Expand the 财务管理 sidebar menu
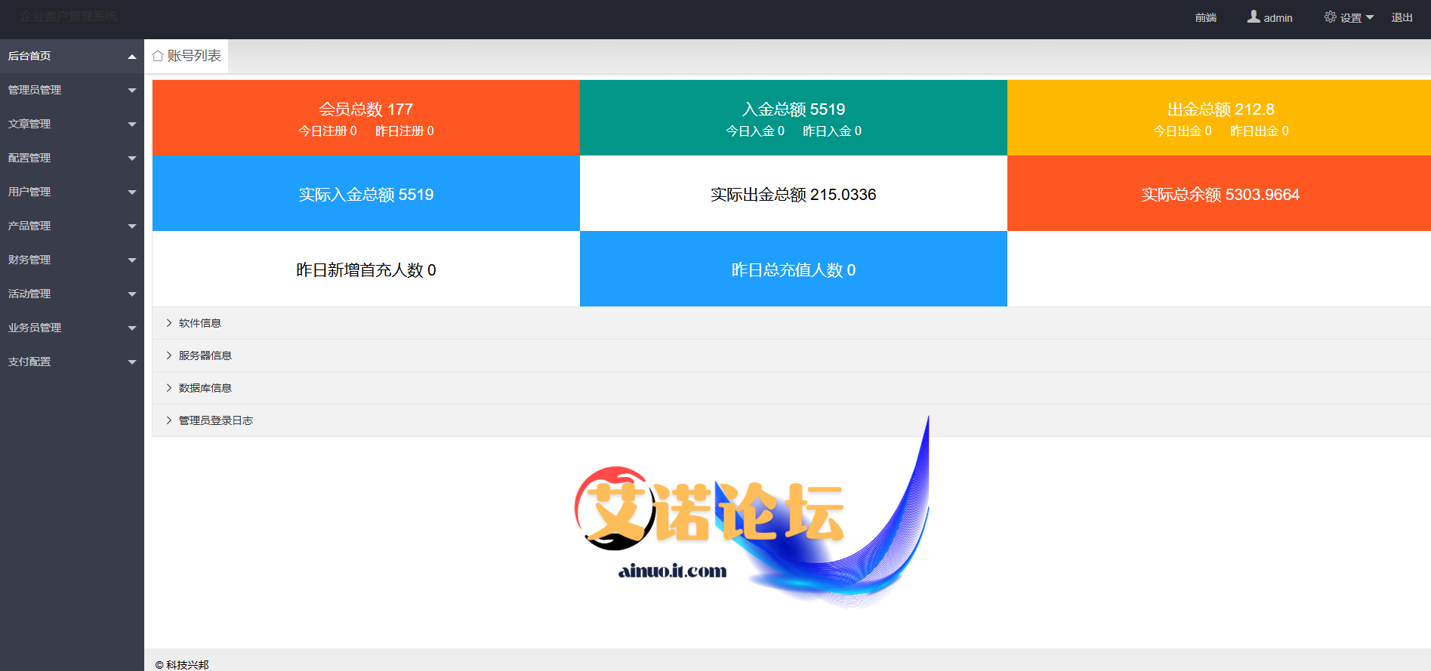Screen dimensions: 1431x671 click(x=72, y=260)
